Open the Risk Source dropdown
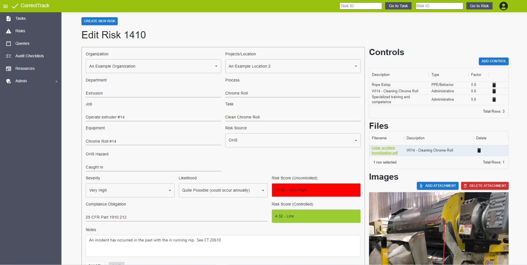The height and width of the screenshot is (265, 527). point(293,140)
